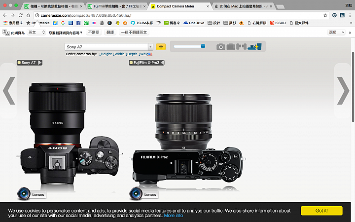355x222 pixels.
Task: Open the 應用程式 apps shortcut
Action: click(13, 23)
